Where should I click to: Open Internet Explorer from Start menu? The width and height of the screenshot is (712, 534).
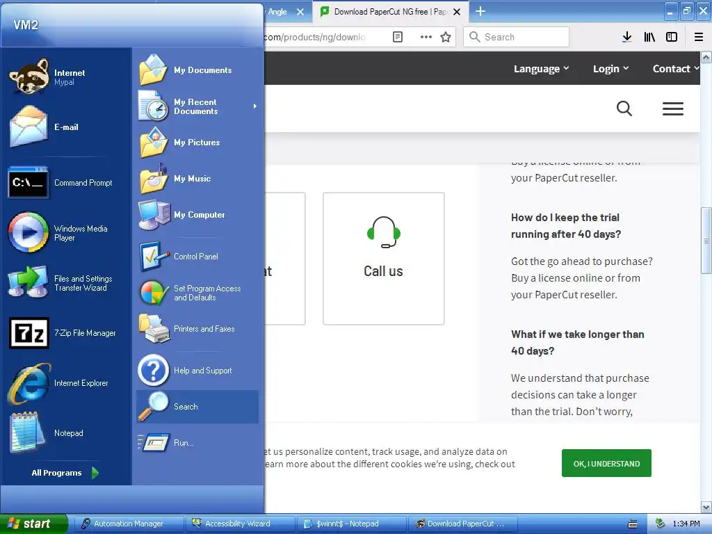click(66, 383)
